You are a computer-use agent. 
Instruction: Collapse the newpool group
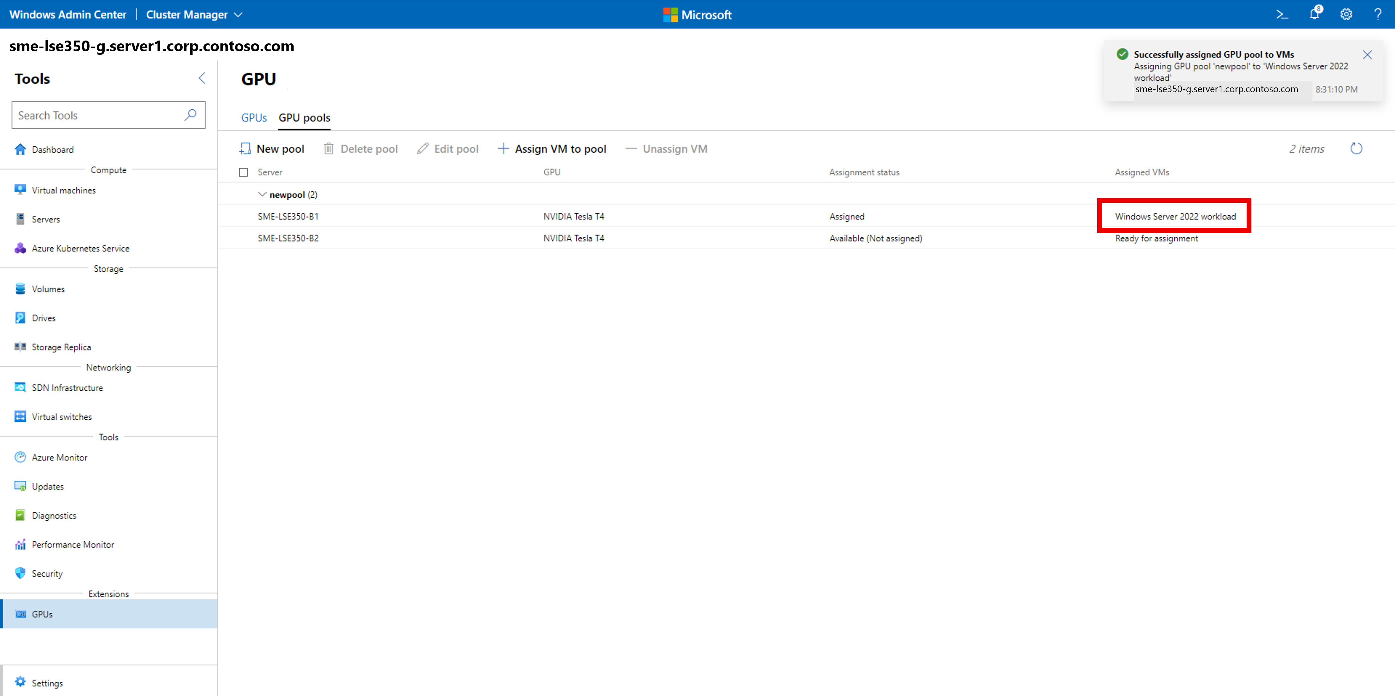tap(262, 194)
